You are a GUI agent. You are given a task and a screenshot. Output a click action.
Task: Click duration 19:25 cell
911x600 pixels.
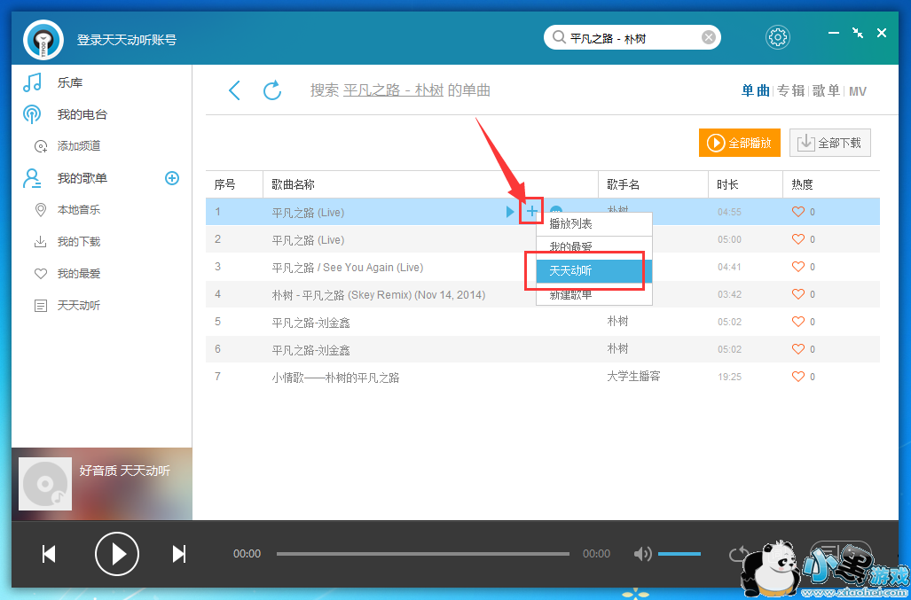pos(729,378)
